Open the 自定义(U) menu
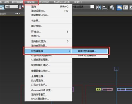This screenshot has height=104, width=132. pyautogui.click(x=44, y=2)
